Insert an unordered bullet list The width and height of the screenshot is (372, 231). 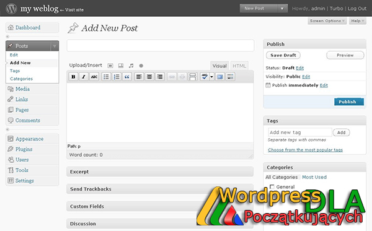106,77
